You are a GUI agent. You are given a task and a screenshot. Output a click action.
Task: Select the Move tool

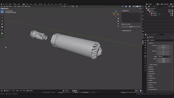pyautogui.click(x=2, y=18)
